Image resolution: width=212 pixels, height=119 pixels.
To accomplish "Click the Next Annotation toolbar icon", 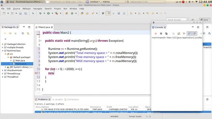I will click(x=131, y=13).
